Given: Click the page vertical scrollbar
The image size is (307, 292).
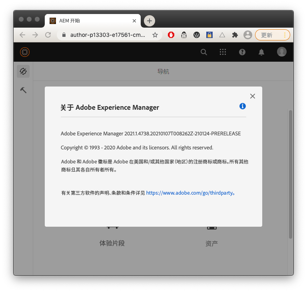Looking at the screenshot, I should point(290,174).
